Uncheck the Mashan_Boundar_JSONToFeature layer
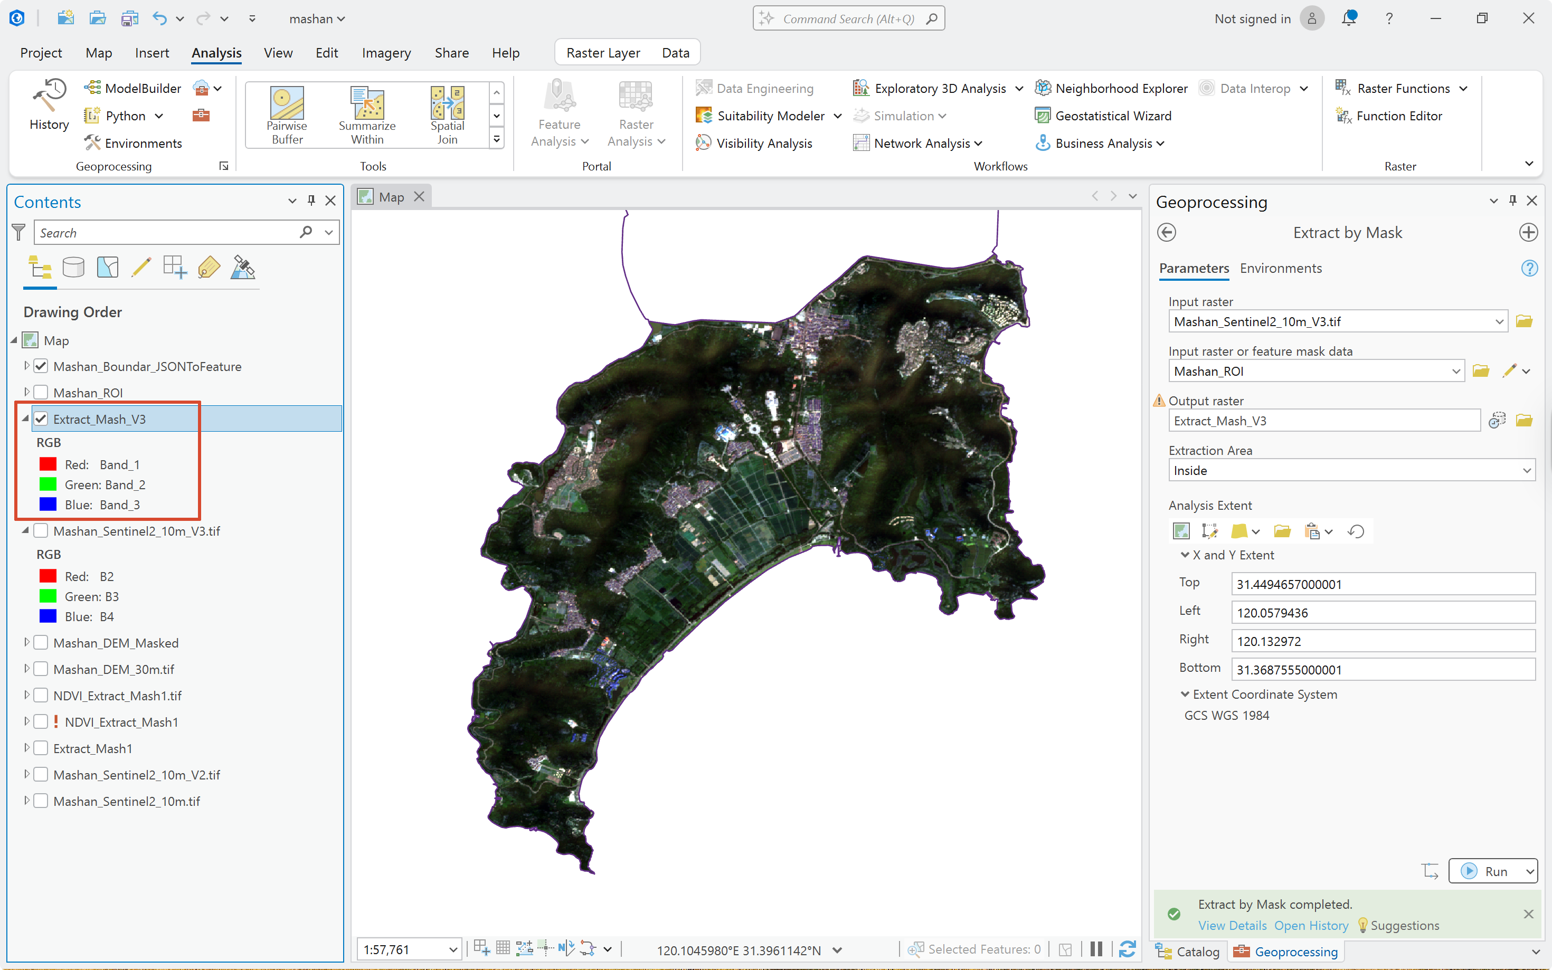This screenshot has height=970, width=1552. 41,366
